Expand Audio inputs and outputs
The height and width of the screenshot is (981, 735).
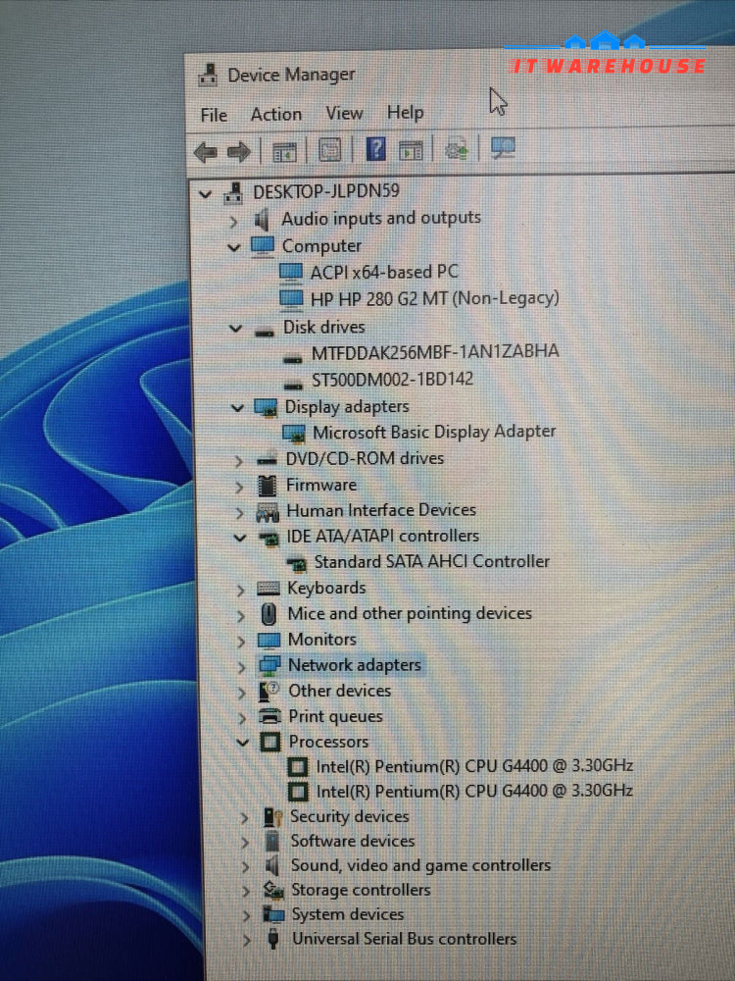click(x=233, y=222)
